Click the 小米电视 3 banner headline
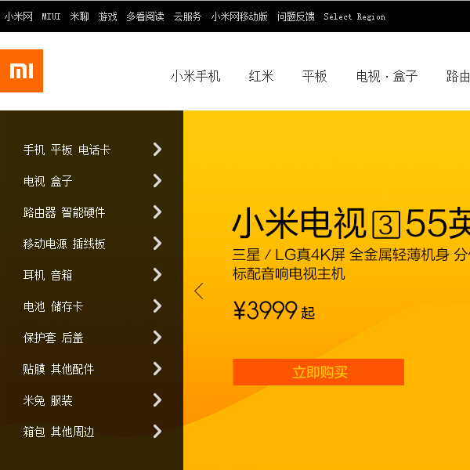 click(x=351, y=223)
